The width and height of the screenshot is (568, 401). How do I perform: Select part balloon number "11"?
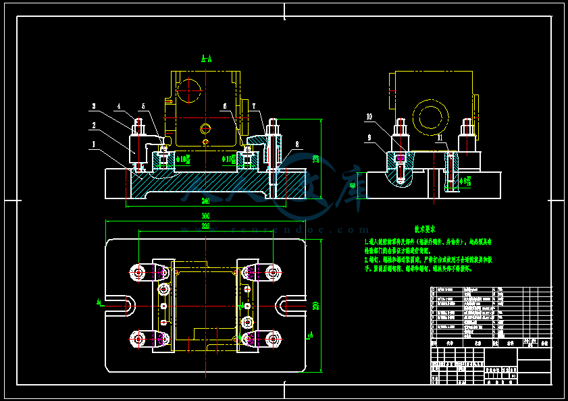(x=440, y=138)
